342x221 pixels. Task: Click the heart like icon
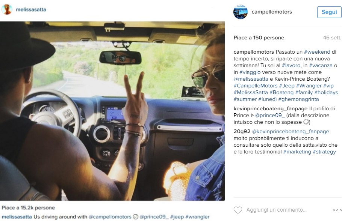(238, 210)
